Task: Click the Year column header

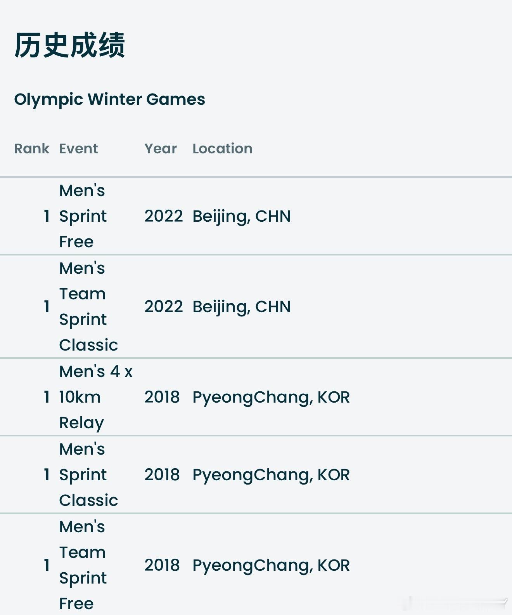Action: click(161, 148)
